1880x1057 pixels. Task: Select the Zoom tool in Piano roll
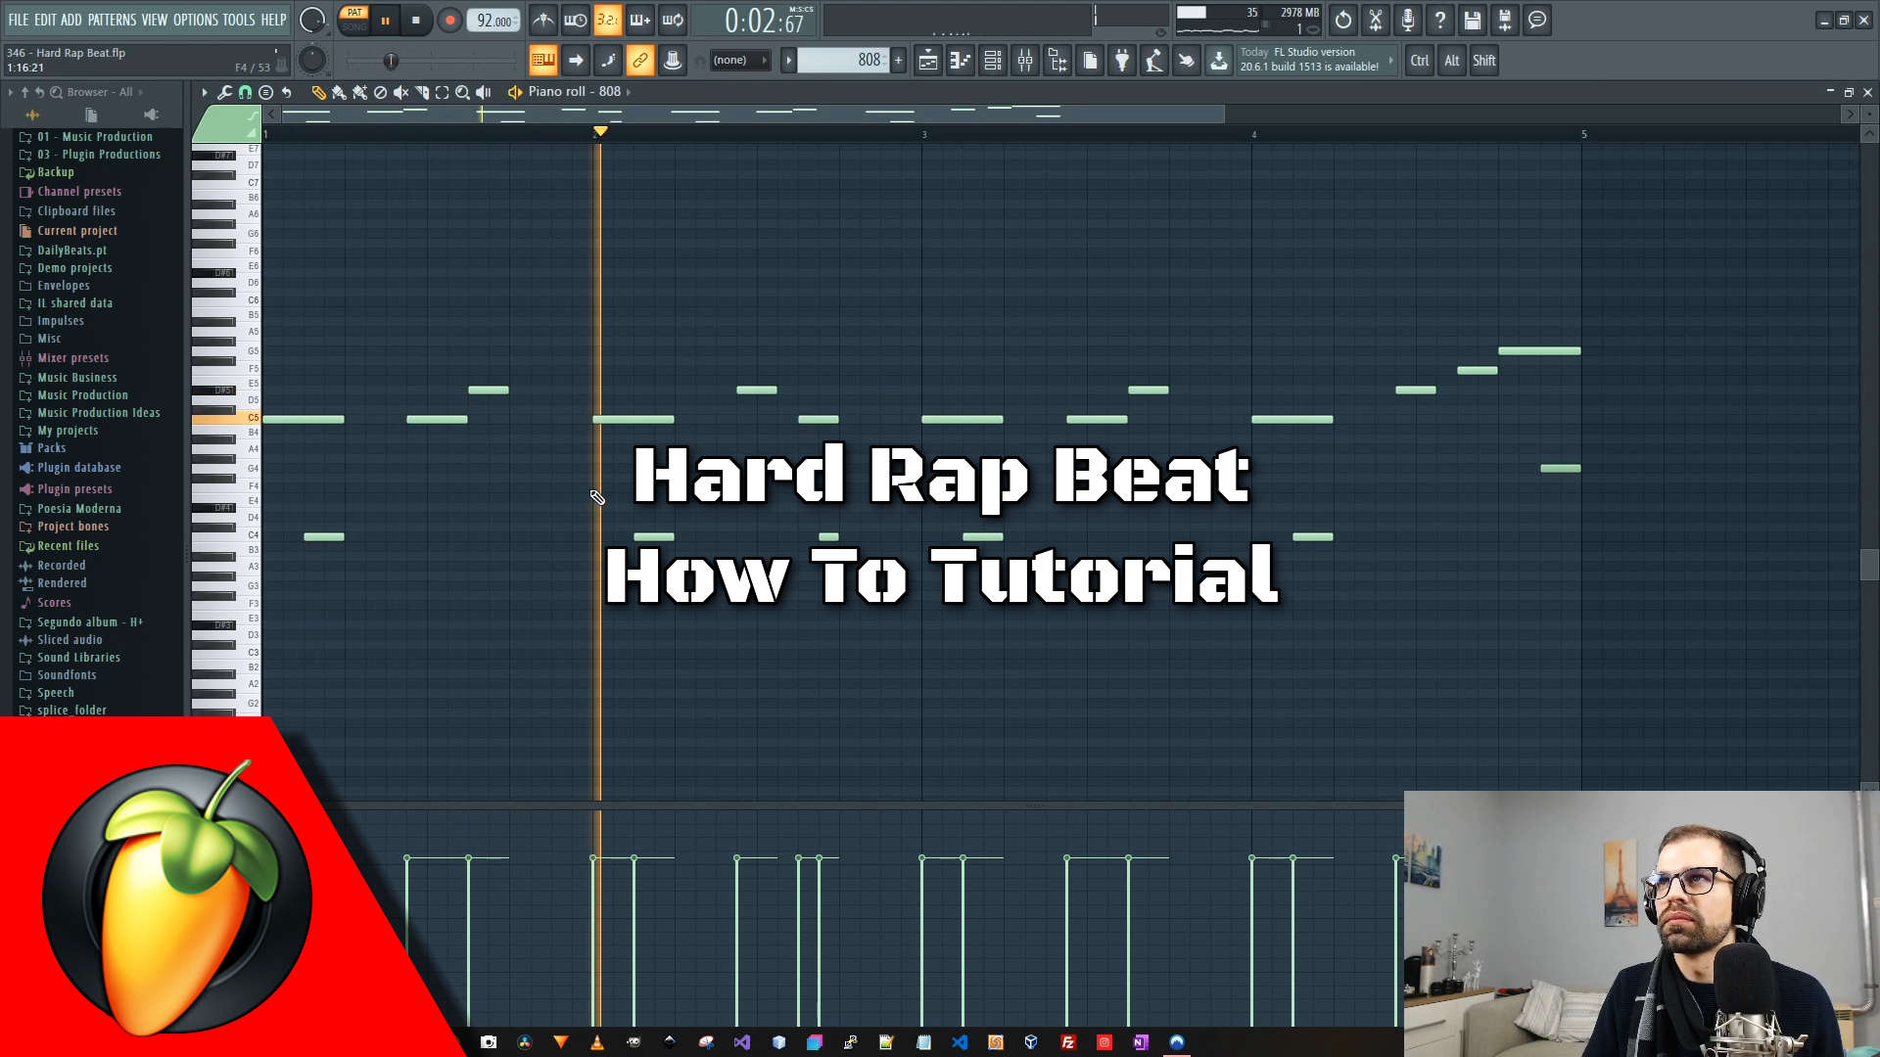[461, 92]
